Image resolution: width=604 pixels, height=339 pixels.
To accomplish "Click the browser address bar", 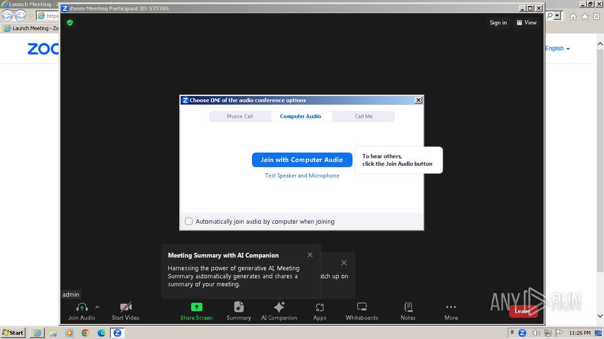I will point(48,16).
